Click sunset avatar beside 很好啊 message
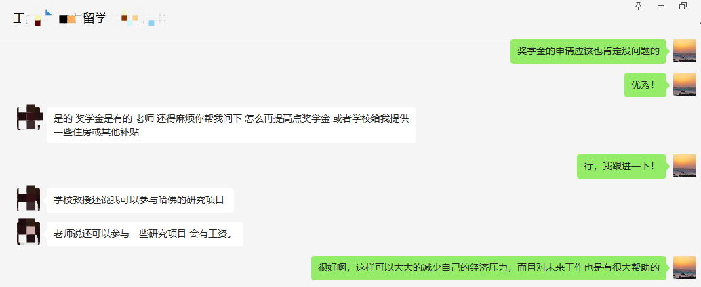This screenshot has height=287, width=701. click(x=685, y=268)
